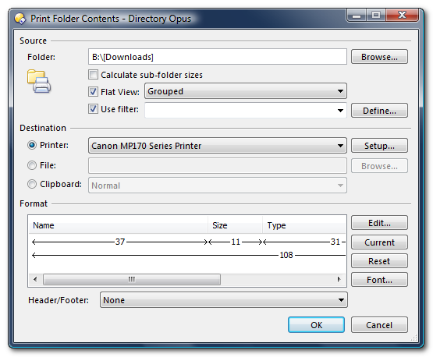Viewport: 433px width, 357px height.
Task: Click the Name column header
Action: pyautogui.click(x=119, y=225)
